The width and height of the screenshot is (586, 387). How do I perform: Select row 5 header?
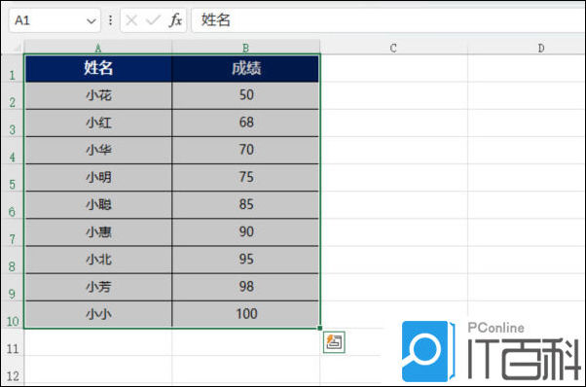click(x=13, y=178)
